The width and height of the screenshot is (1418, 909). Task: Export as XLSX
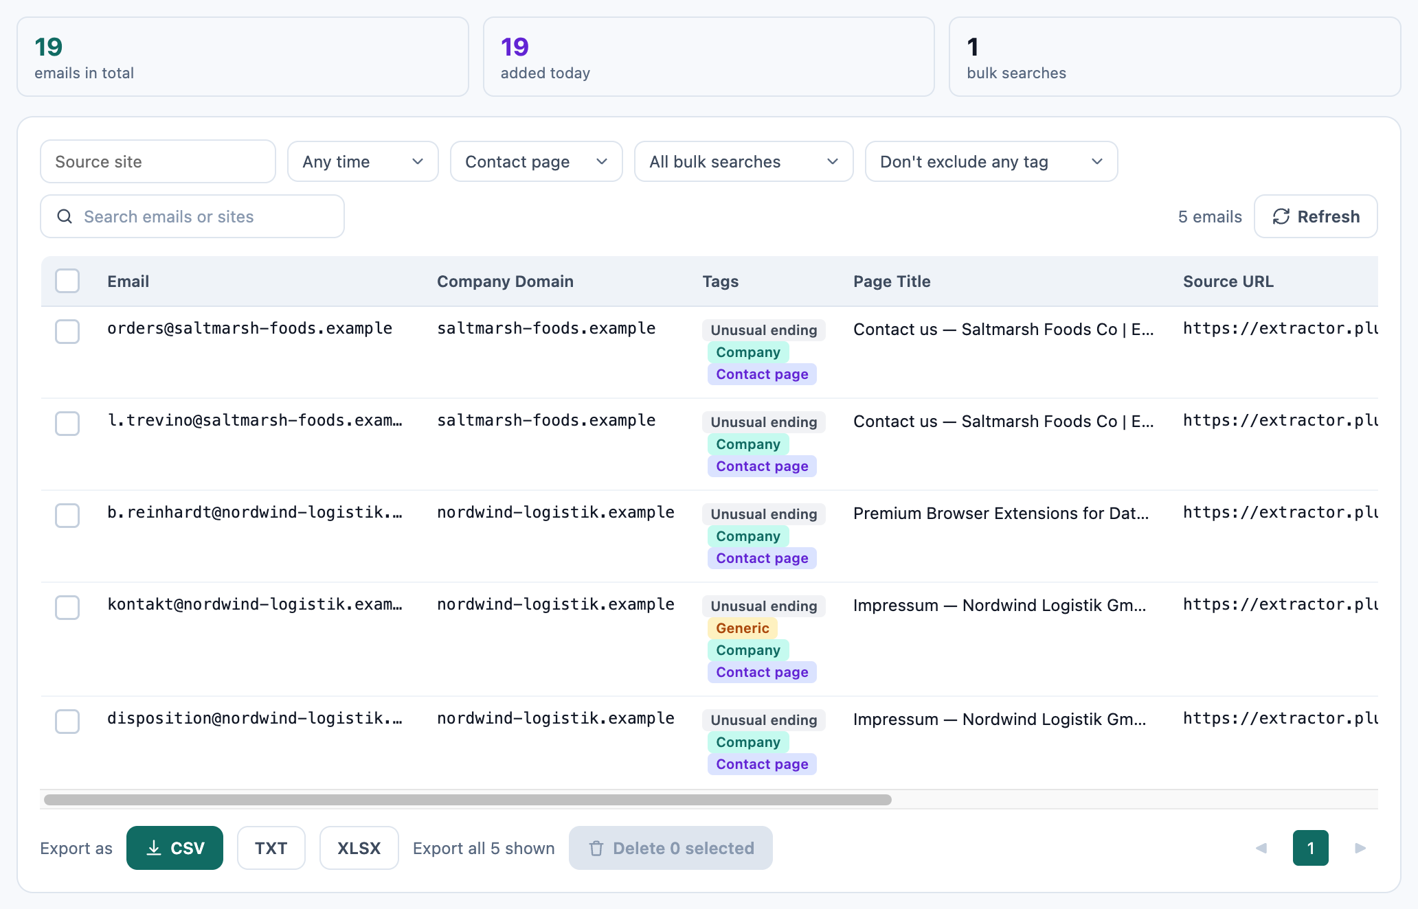359,848
